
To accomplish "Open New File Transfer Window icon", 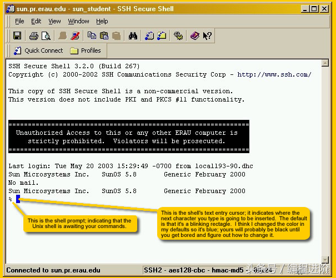I will [162, 36].
